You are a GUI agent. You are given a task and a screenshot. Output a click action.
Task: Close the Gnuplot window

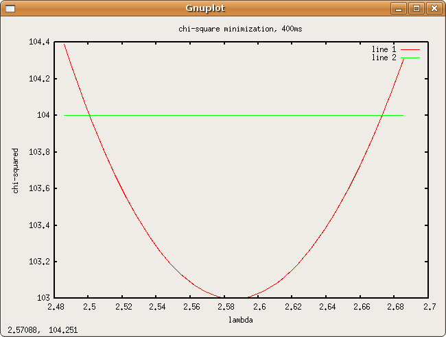(x=433, y=8)
